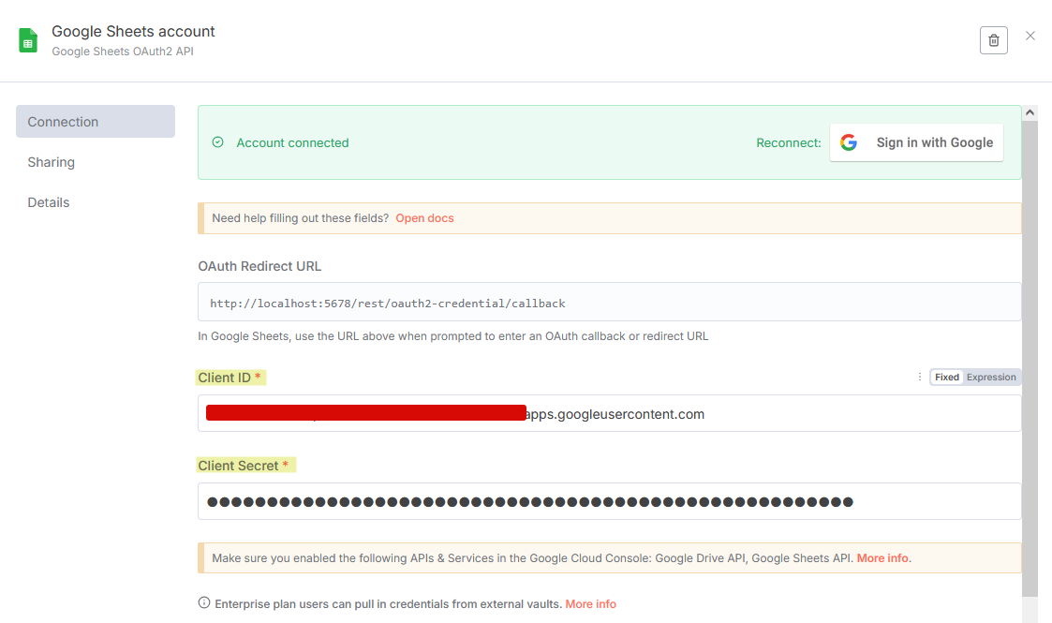Click the vertical scrollbar thumb
The width and height of the screenshot is (1052, 623).
[x=1030, y=359]
